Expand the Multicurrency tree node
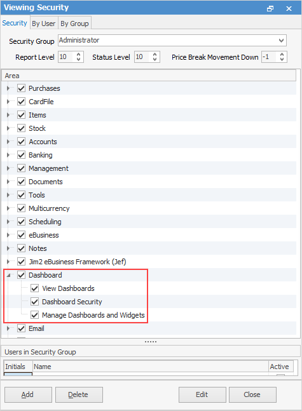Image resolution: width=302 pixels, height=411 pixels. pyautogui.click(x=8, y=208)
